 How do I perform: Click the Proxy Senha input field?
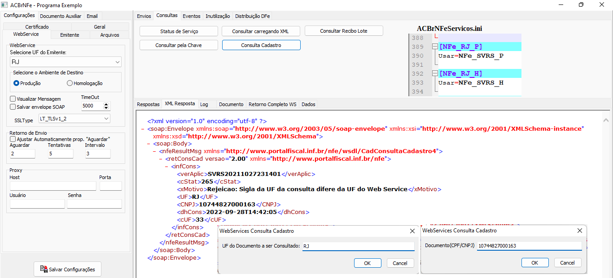pos(95,204)
